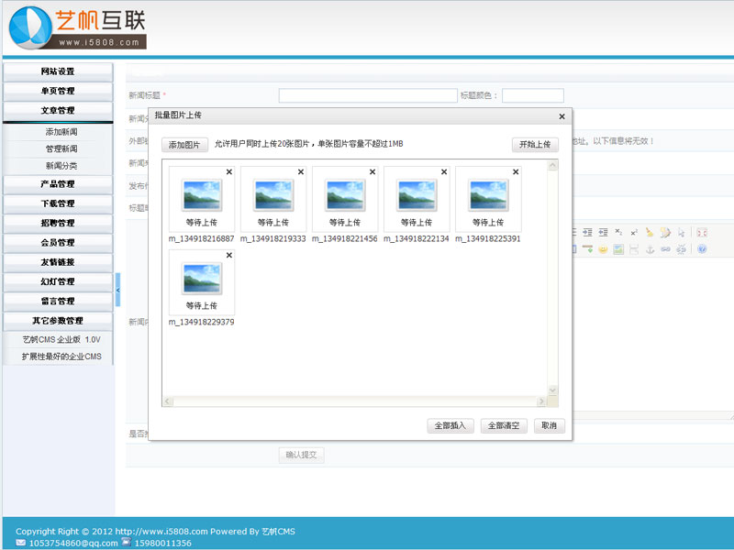This screenshot has height=550, width=734.
Task: Click the clear formatting broom icon
Action: coord(650,233)
